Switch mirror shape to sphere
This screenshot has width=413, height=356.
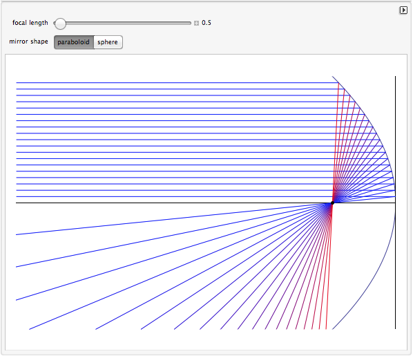pyautogui.click(x=108, y=42)
